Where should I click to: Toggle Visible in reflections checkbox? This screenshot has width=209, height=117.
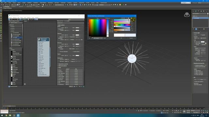point(195,72)
